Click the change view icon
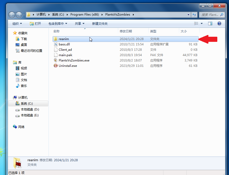 196,23
